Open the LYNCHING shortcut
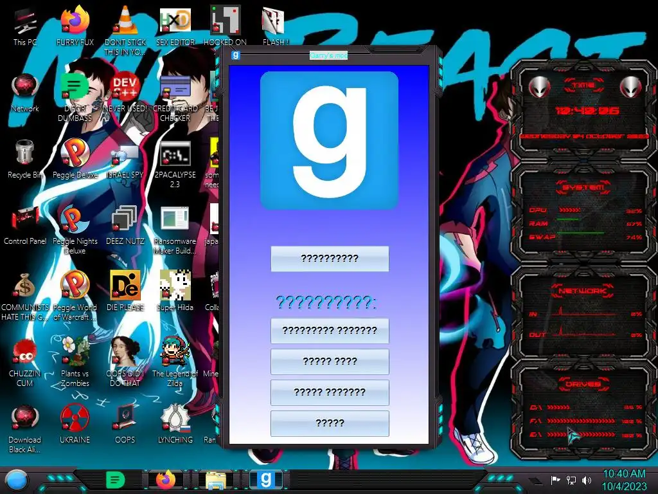658x494 pixels. point(175,425)
